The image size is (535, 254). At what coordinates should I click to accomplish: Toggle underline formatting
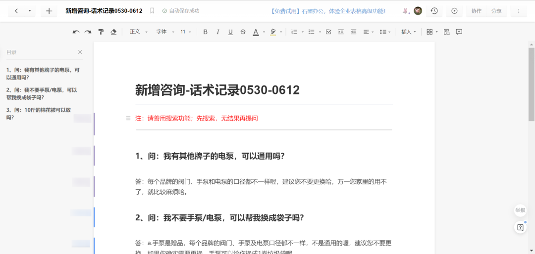(x=230, y=32)
